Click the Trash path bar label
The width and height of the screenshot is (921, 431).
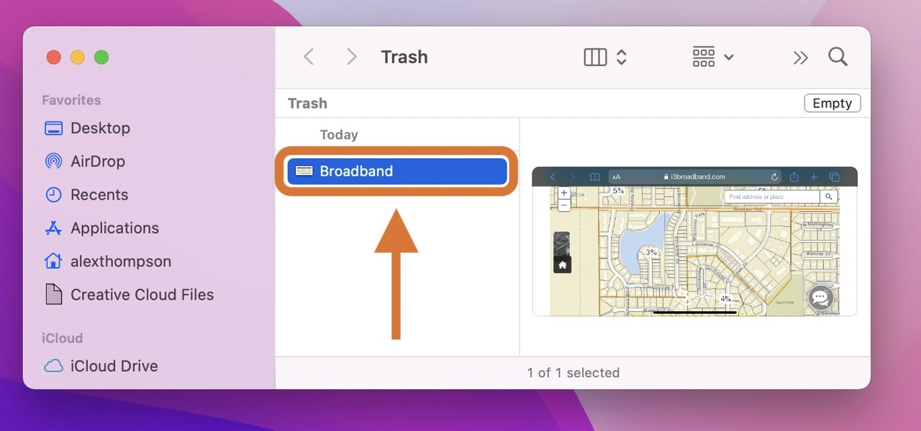coord(307,103)
